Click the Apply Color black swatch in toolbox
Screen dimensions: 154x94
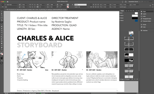pyautogui.click(x=2, y=58)
